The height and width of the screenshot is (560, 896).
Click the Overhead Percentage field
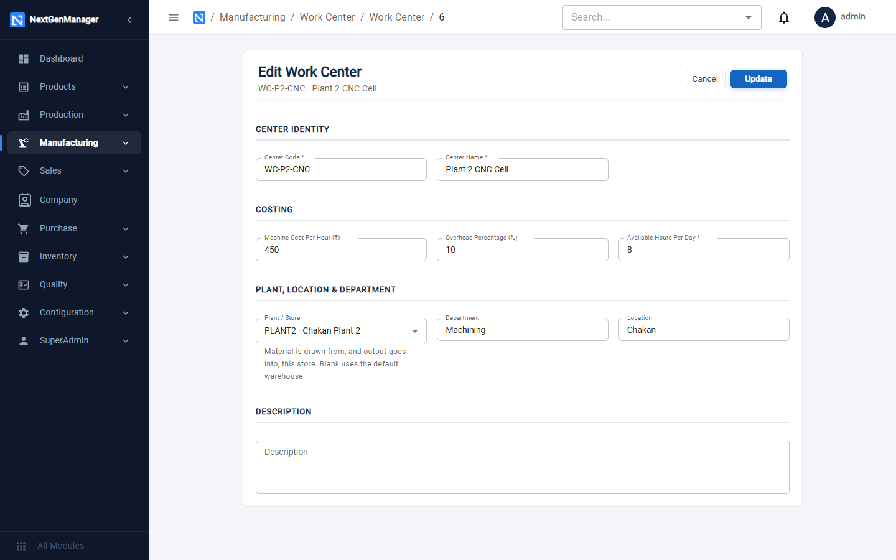[x=523, y=250]
